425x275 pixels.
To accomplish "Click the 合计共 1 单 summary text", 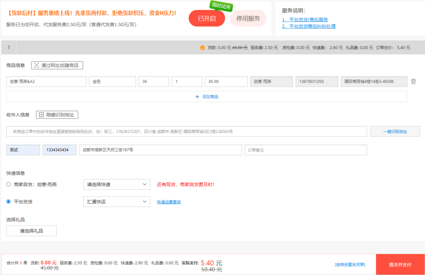I will tap(17, 263).
